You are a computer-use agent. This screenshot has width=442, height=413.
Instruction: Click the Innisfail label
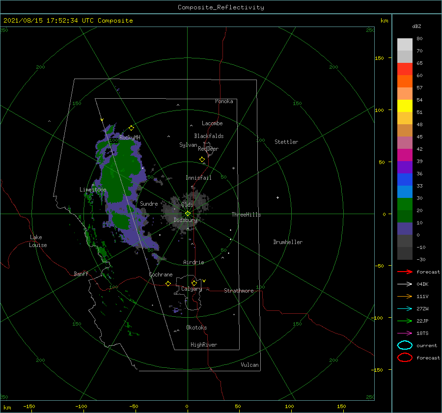[198, 178]
